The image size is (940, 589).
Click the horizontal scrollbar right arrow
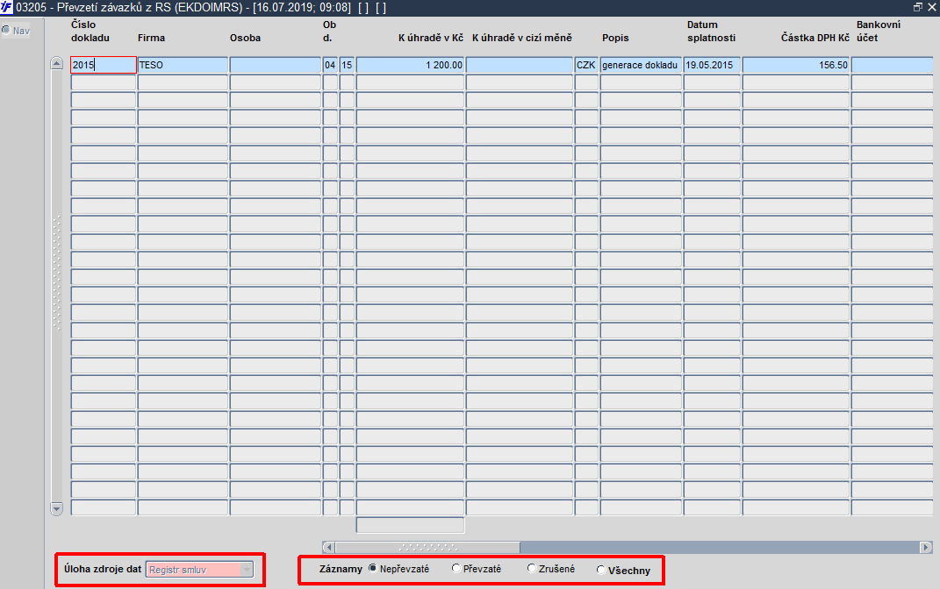926,547
